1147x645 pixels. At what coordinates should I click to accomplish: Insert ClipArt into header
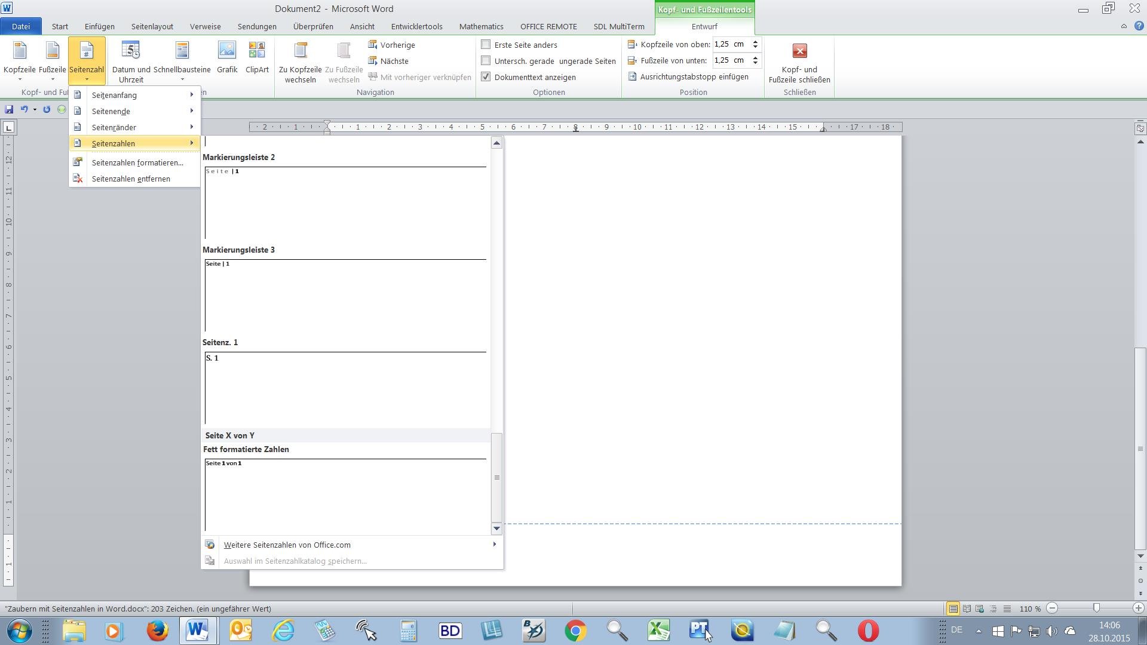click(x=257, y=58)
